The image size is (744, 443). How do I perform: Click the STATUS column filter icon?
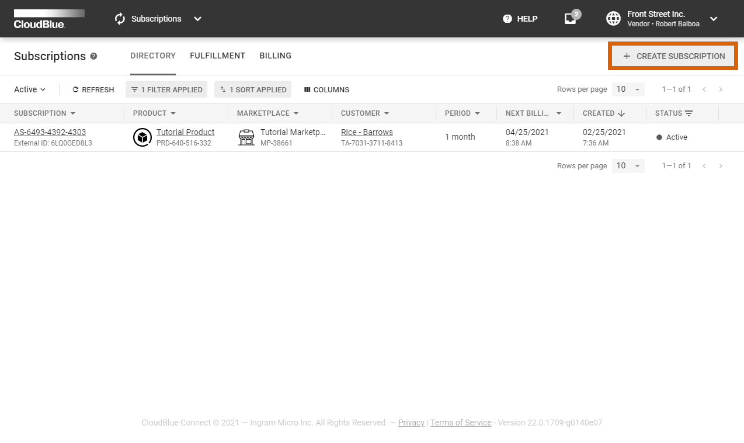689,113
